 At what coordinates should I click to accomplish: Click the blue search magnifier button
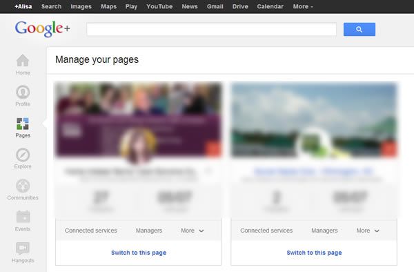[x=359, y=29]
